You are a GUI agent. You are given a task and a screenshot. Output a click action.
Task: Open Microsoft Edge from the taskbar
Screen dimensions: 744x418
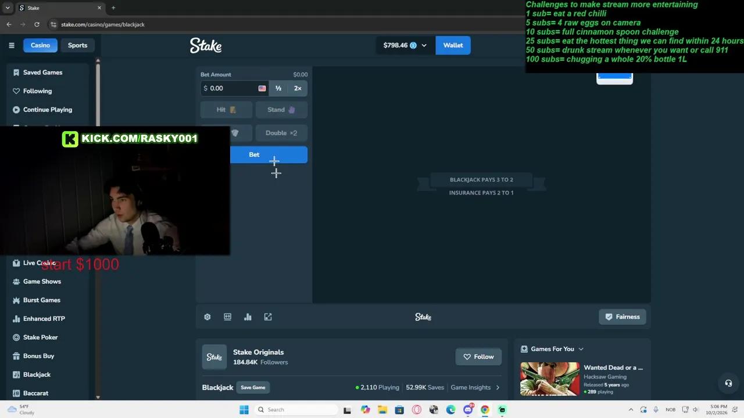[x=450, y=410]
